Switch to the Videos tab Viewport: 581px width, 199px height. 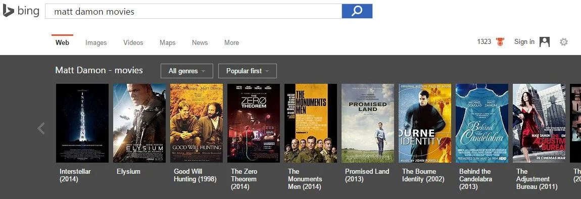point(133,42)
